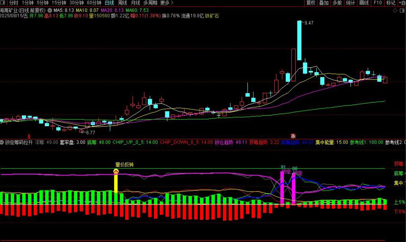Select the 60分钟 period tab

pos(94,3)
